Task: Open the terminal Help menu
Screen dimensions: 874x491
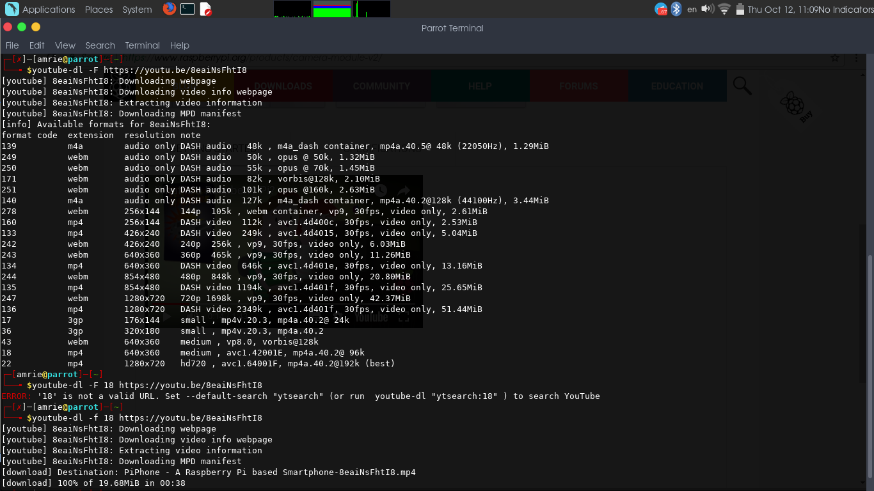Action: pos(180,45)
